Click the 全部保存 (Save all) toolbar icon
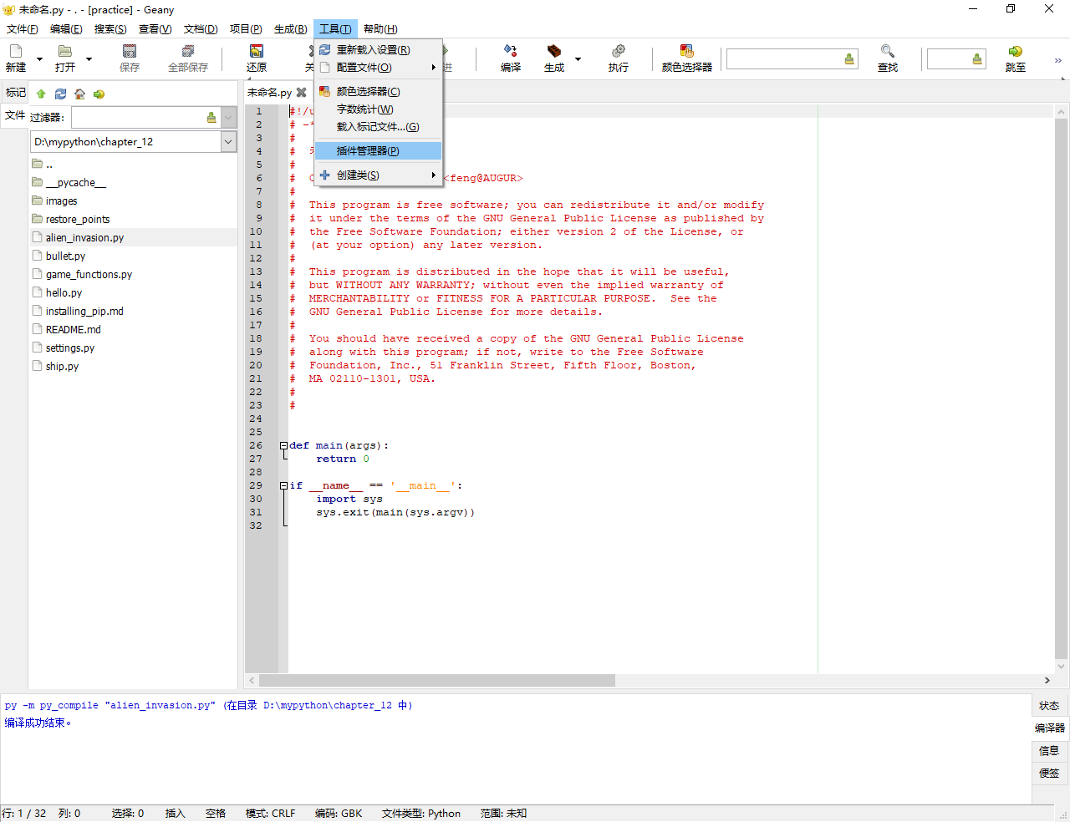The height and width of the screenshot is (822, 1070). coord(188,52)
